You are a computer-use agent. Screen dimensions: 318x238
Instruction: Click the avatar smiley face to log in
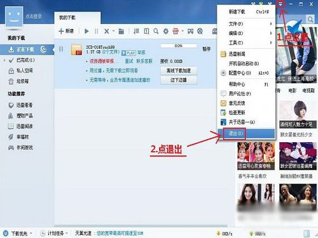pyautogui.click(x=14, y=17)
